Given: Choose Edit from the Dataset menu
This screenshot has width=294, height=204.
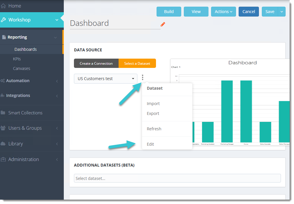Looking at the screenshot, I should [150, 144].
